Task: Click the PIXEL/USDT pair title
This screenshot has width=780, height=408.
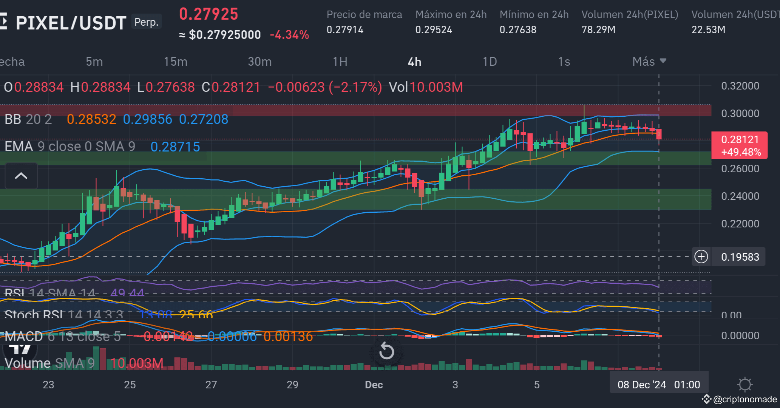Action: (x=71, y=23)
